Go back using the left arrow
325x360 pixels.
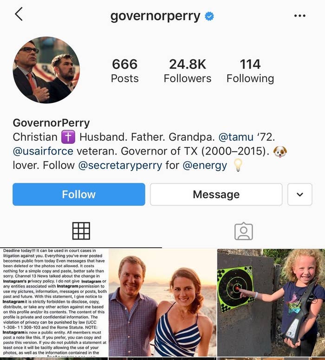(19, 14)
